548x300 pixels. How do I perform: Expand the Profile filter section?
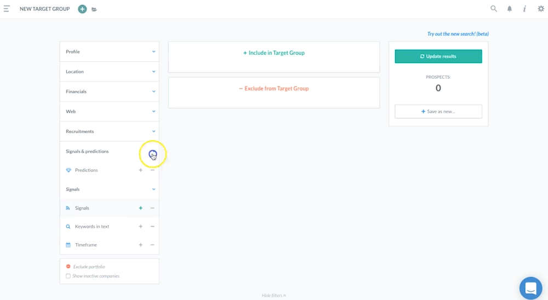110,52
